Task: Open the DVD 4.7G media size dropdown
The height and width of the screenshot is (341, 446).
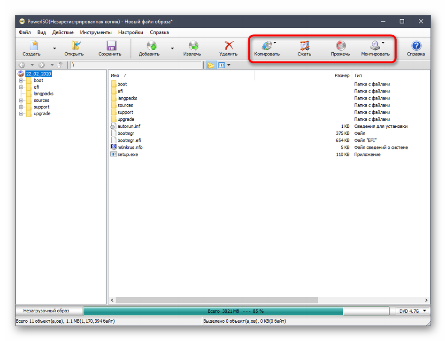Action: click(411, 311)
